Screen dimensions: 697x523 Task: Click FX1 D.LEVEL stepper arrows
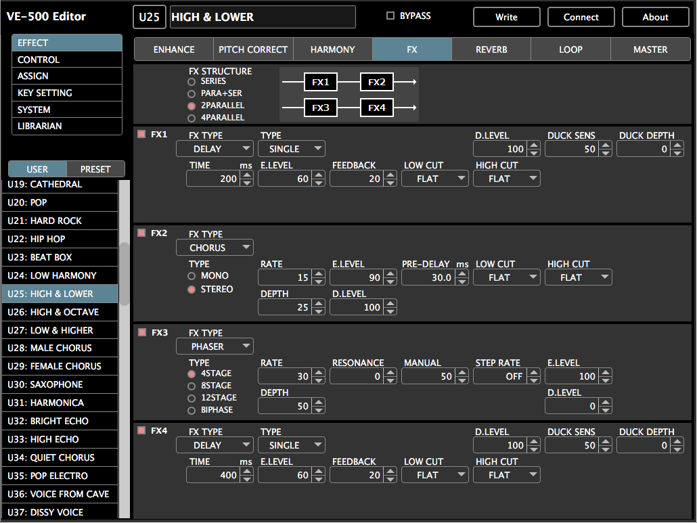[534, 149]
